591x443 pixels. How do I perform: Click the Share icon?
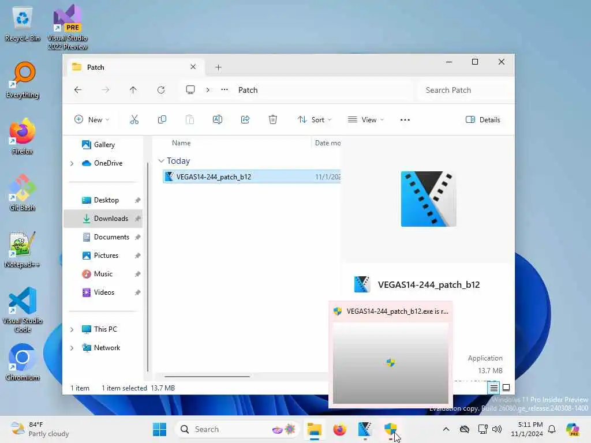245,120
